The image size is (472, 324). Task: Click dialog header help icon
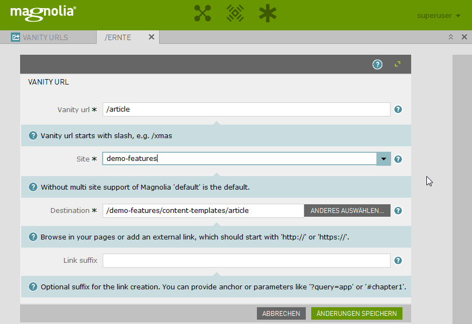(x=377, y=64)
